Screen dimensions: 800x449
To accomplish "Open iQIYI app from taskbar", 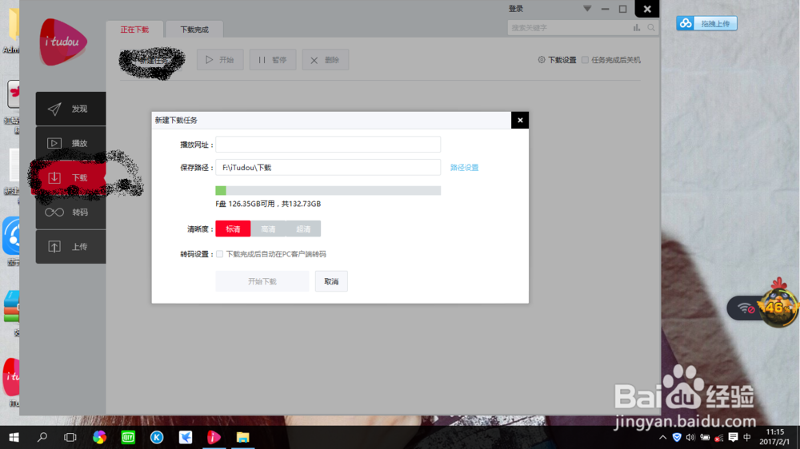I will (128, 437).
